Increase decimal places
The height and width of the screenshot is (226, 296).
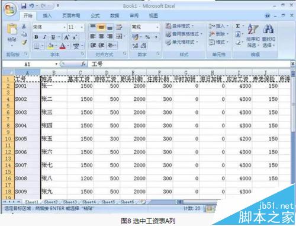135,46
